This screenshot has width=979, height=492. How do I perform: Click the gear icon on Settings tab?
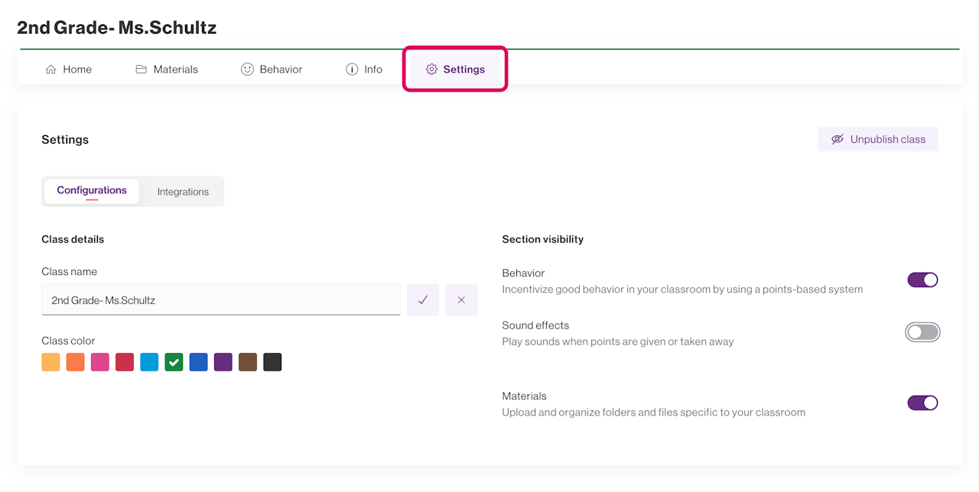(431, 70)
